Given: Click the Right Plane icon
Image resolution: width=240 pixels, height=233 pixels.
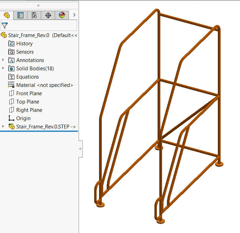Looking at the screenshot, I should (x=11, y=110).
